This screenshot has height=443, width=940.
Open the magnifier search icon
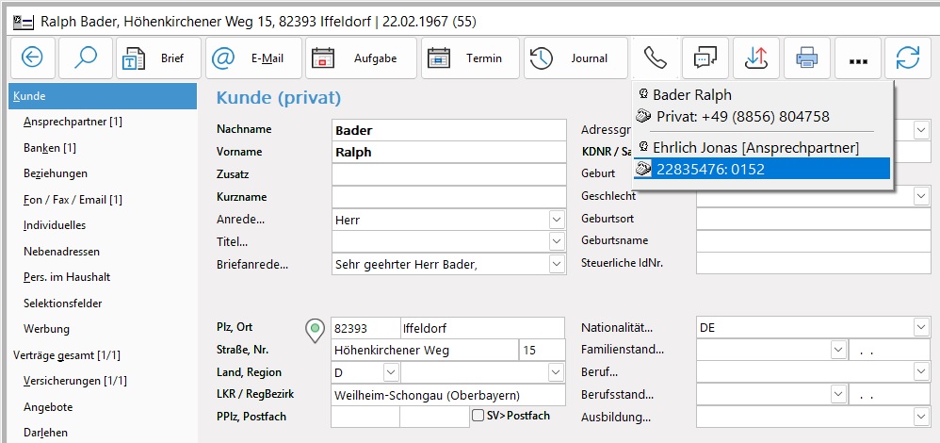85,58
